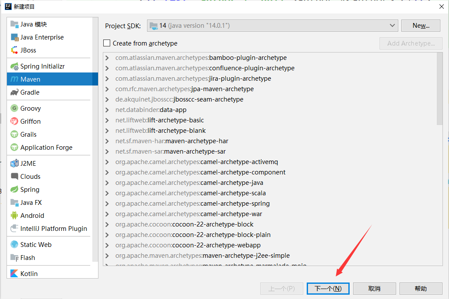Click the Spring leaf icon

coord(14,189)
